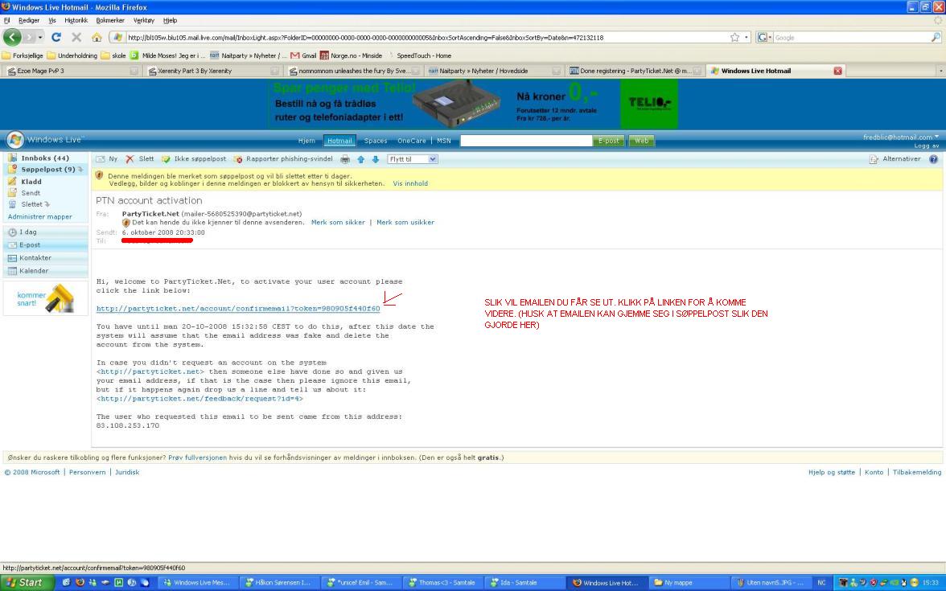Viewport: 946px width, 591px height.
Task: Click the Telio router advertisement banner
Action: [474, 104]
